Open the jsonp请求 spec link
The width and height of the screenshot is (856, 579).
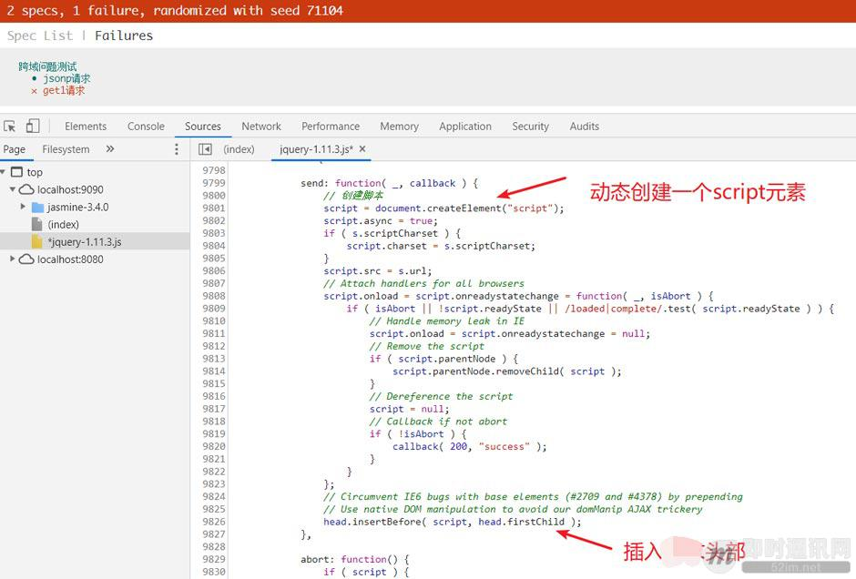point(66,78)
